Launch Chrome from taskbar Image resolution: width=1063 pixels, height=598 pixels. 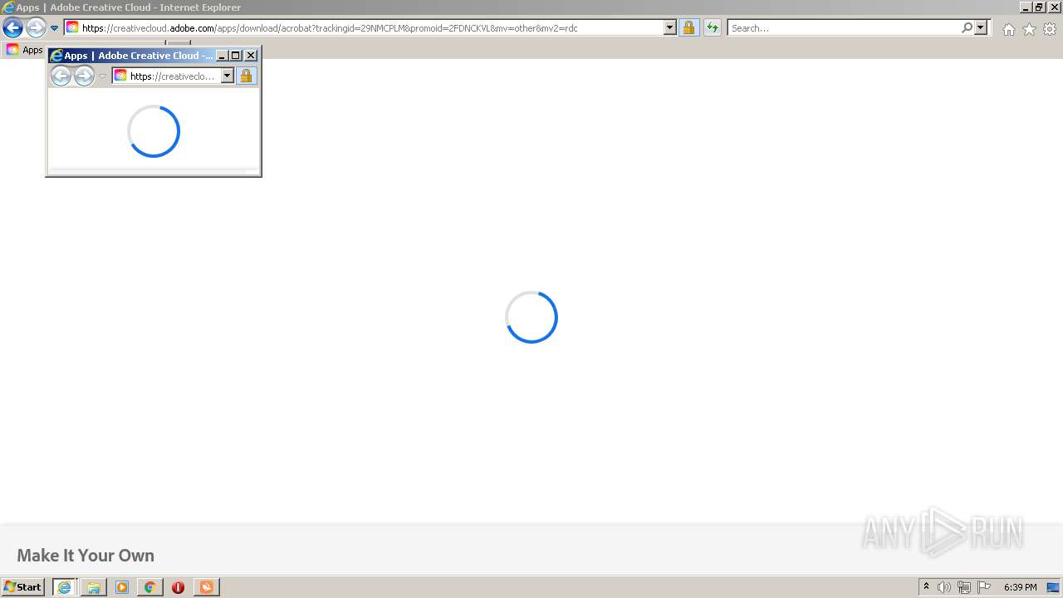tap(150, 587)
